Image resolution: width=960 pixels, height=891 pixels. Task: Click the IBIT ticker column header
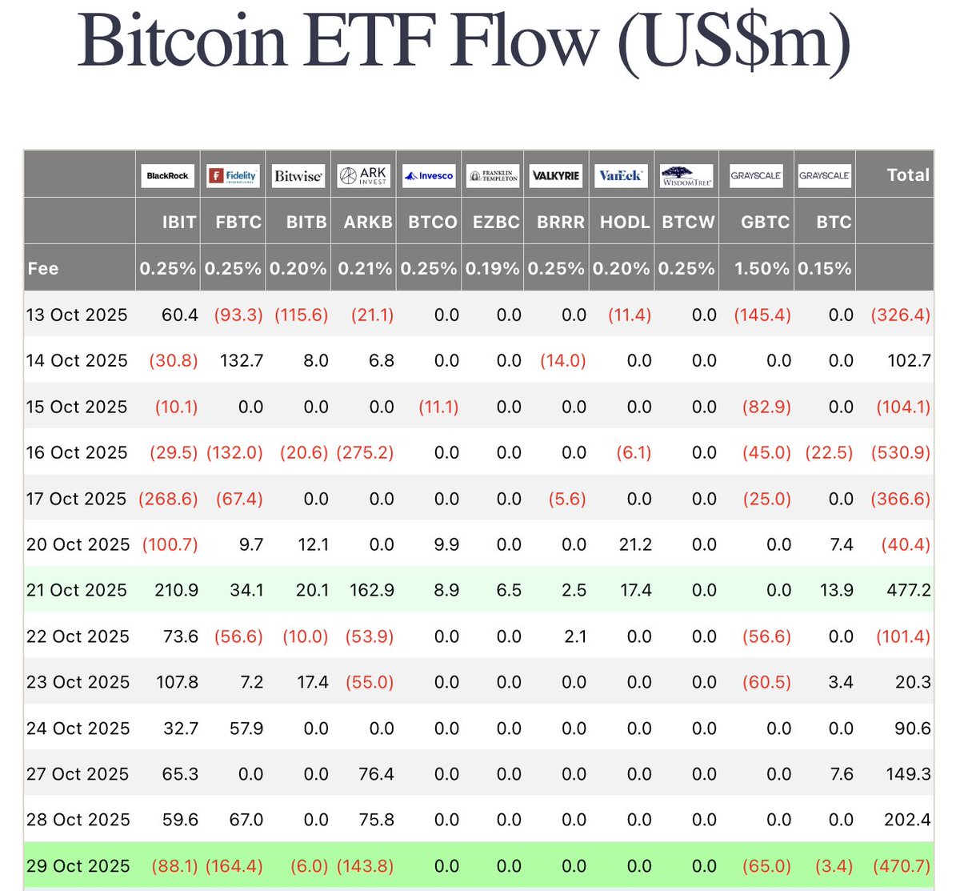tap(179, 223)
